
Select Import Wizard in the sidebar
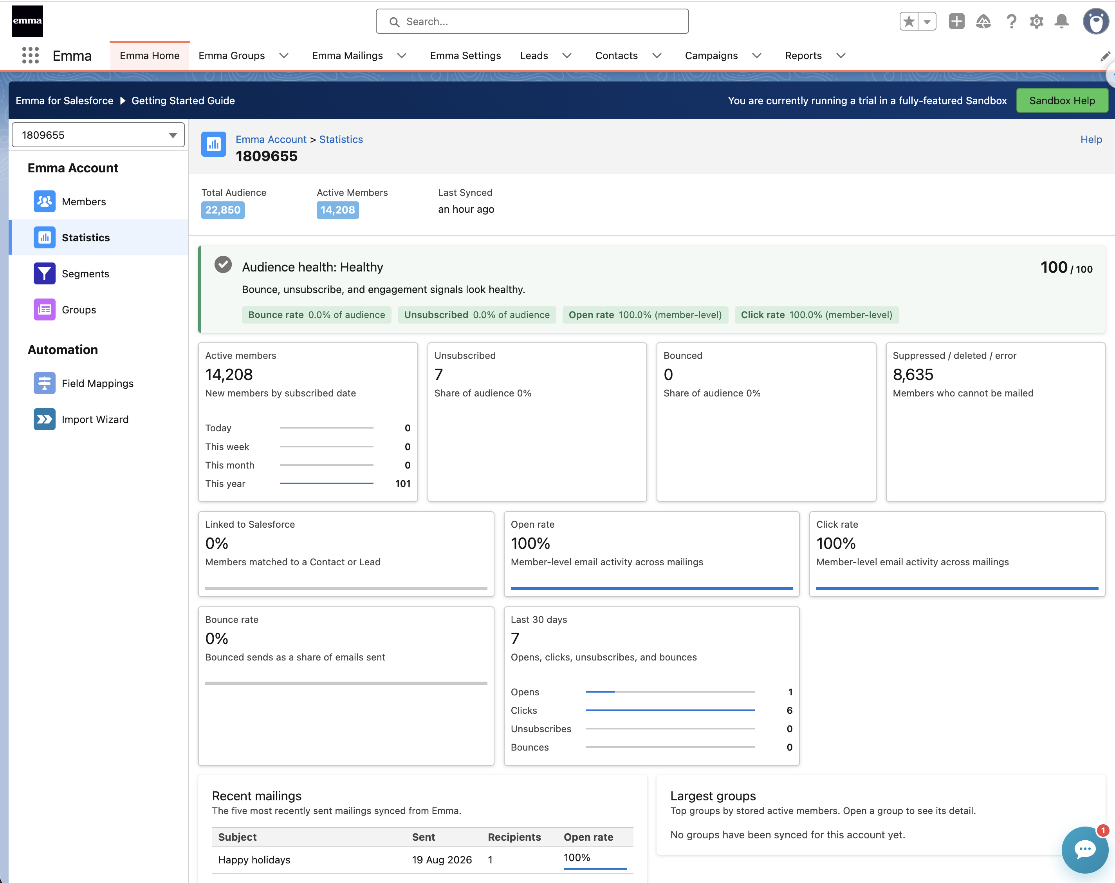(x=98, y=419)
